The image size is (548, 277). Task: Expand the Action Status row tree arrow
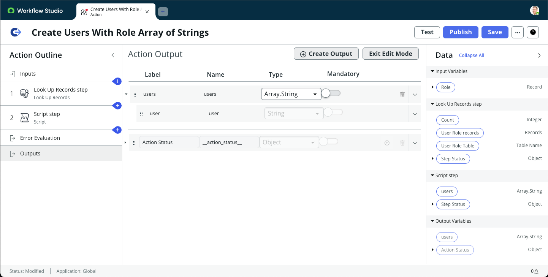pyautogui.click(x=125, y=142)
